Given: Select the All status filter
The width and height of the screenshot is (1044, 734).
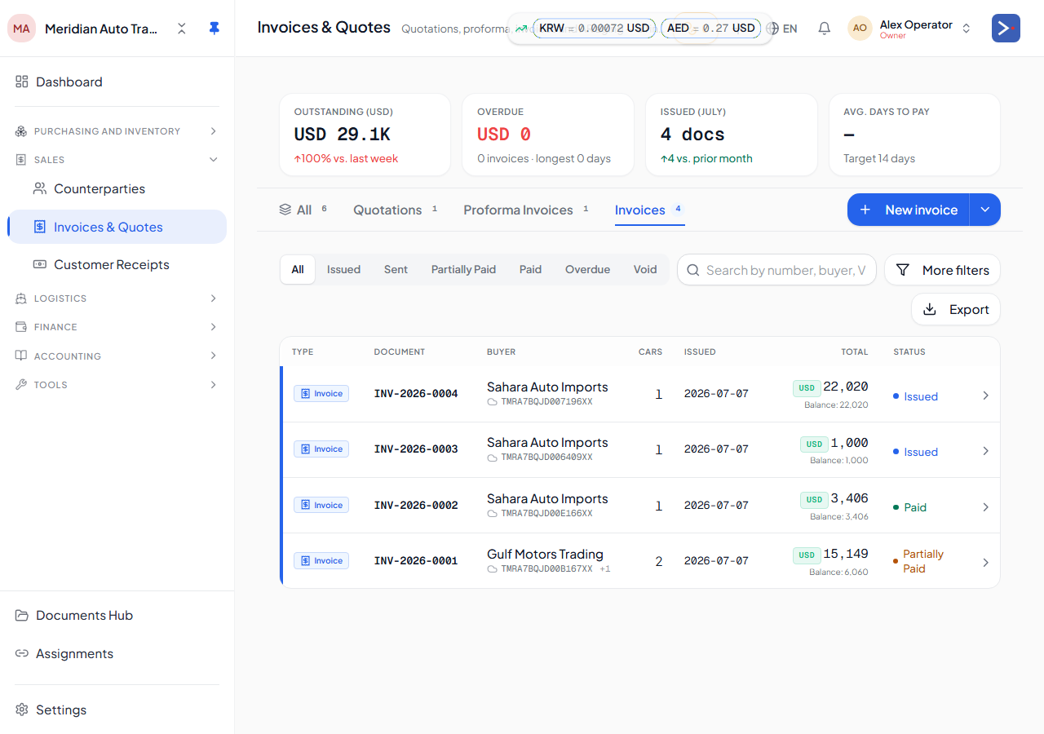Looking at the screenshot, I should [298, 269].
